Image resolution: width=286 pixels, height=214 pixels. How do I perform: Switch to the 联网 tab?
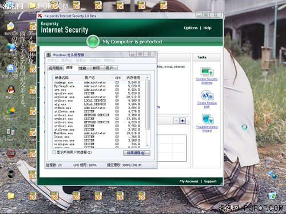pyautogui.click(x=98, y=68)
